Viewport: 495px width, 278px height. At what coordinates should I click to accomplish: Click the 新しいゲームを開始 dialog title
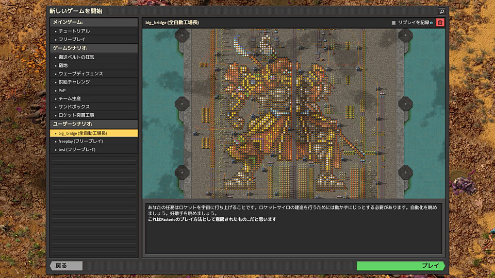[x=76, y=11]
